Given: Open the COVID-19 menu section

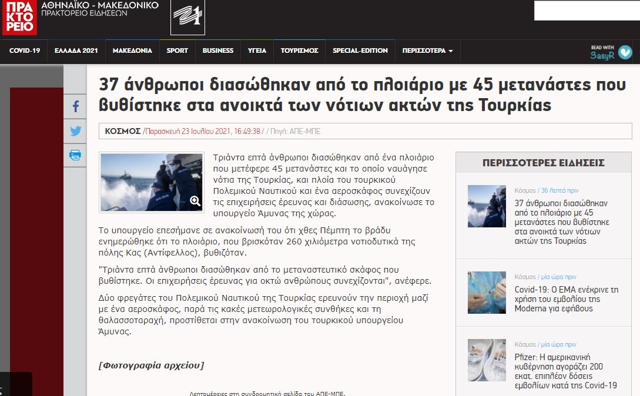Looking at the screenshot, I should [25, 51].
